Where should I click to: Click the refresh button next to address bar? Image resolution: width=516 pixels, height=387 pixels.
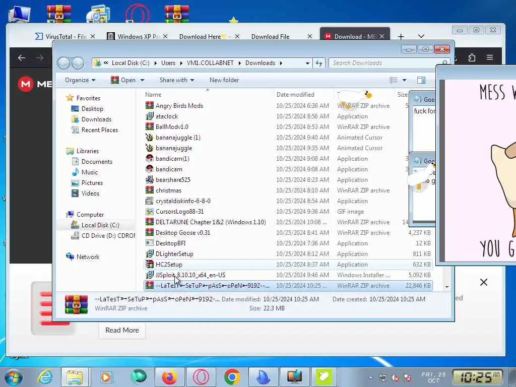tap(319, 63)
